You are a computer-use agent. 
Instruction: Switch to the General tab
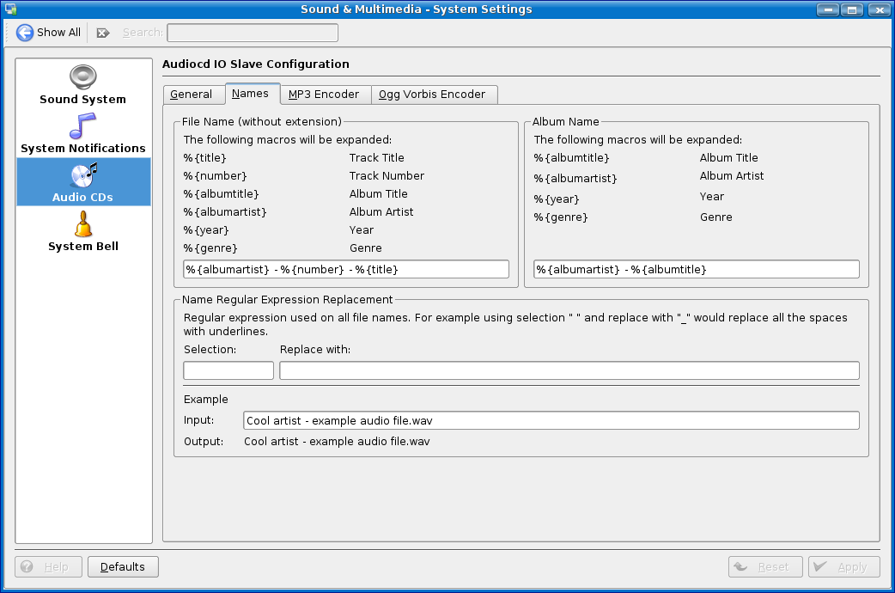(x=192, y=95)
